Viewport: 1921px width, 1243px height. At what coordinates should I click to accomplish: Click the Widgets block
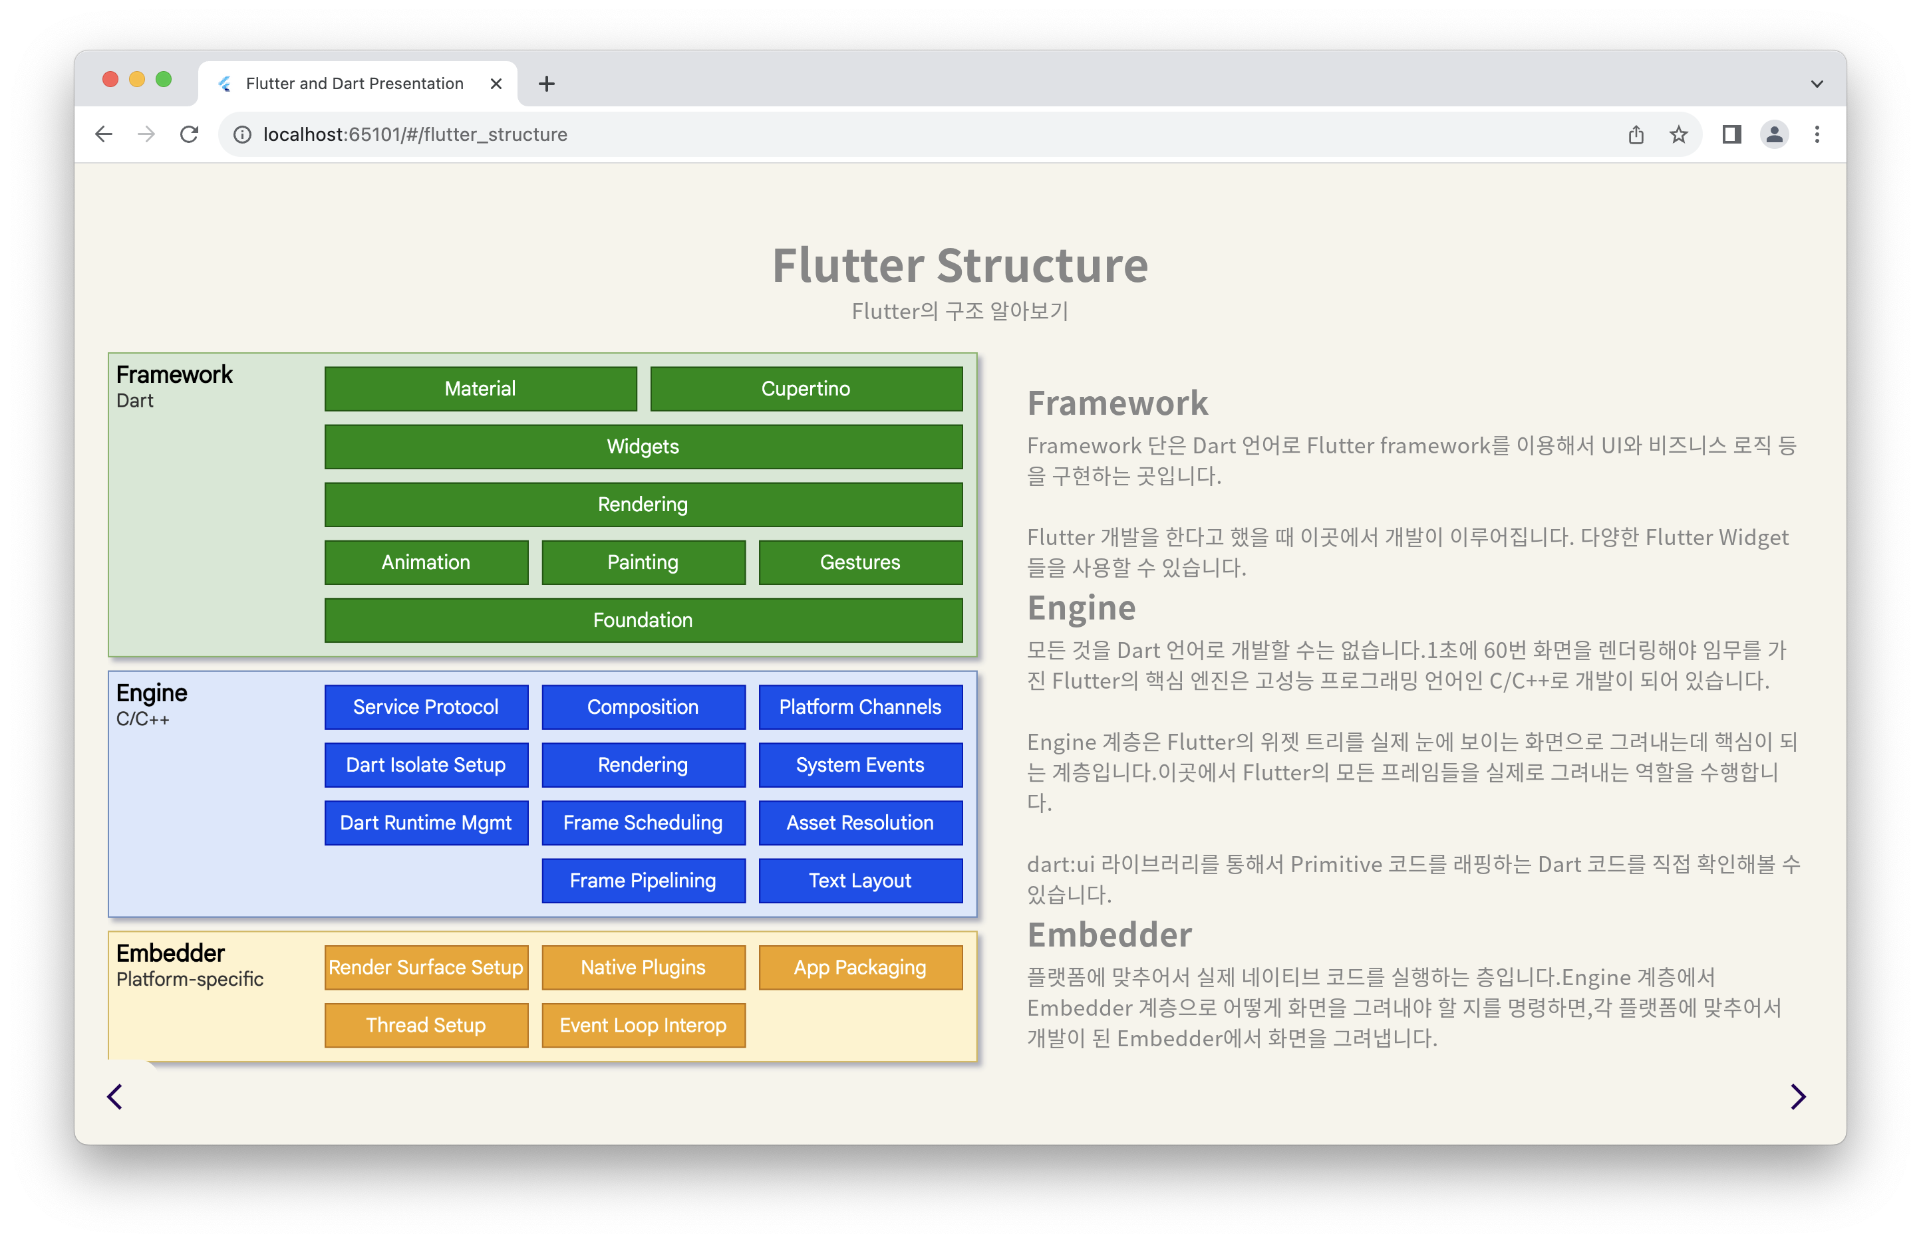point(643,447)
